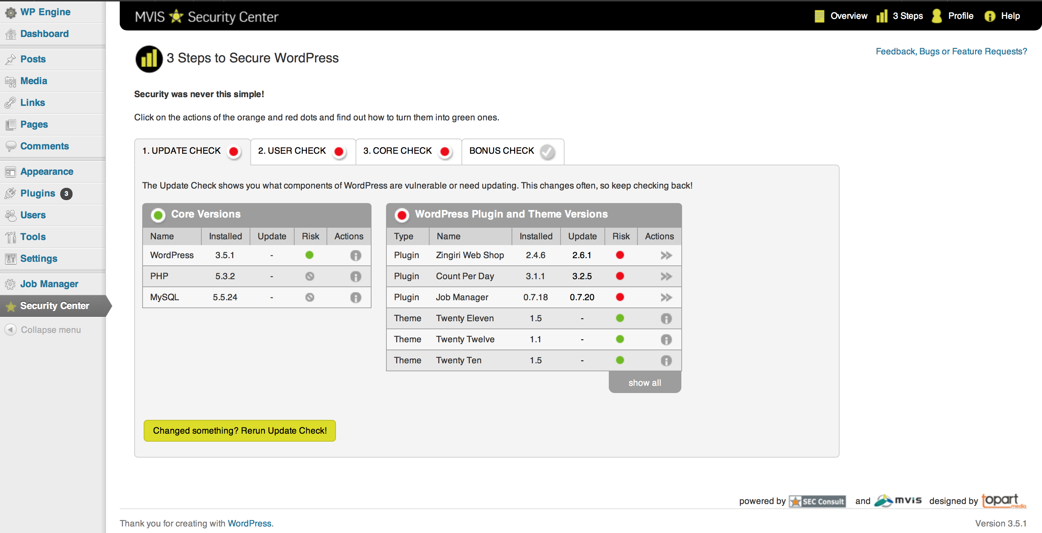Open Appearance in admin sidebar
Screen dimensions: 1042x533
[47, 172]
